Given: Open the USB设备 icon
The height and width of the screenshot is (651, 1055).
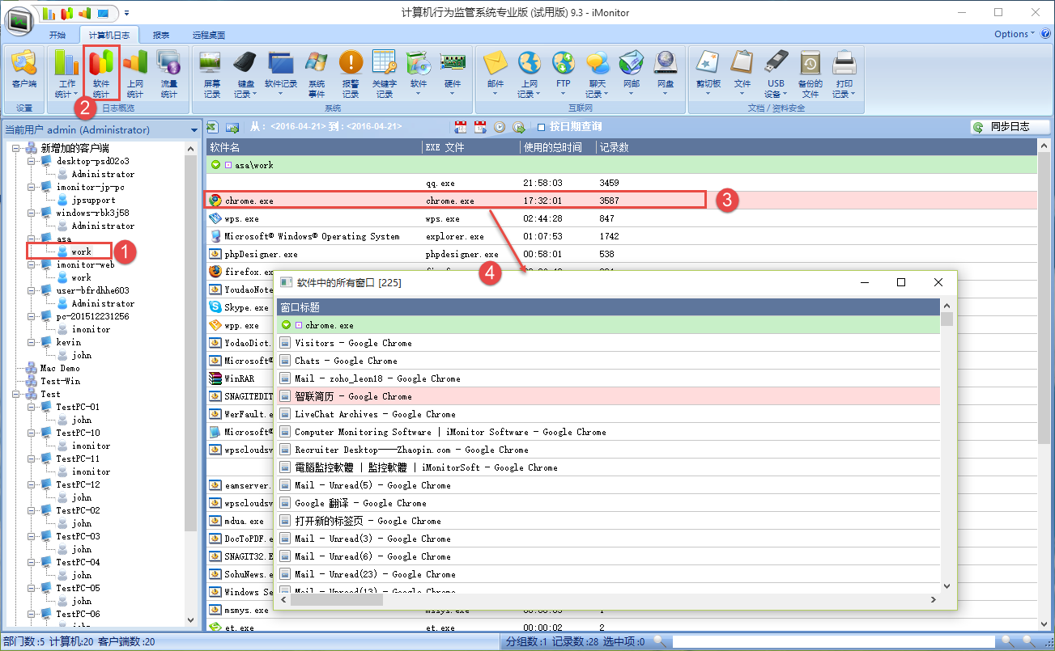Looking at the screenshot, I should click(x=776, y=73).
